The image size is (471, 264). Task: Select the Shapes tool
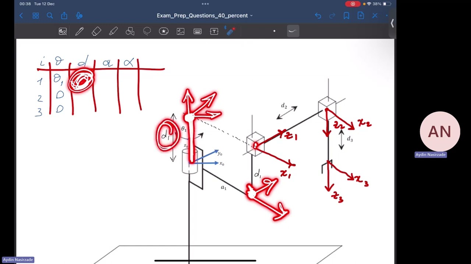pos(130,32)
